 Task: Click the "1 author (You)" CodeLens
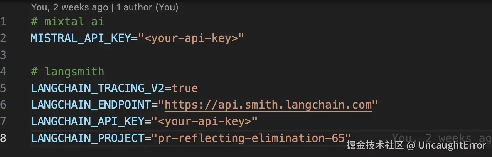[x=148, y=7]
